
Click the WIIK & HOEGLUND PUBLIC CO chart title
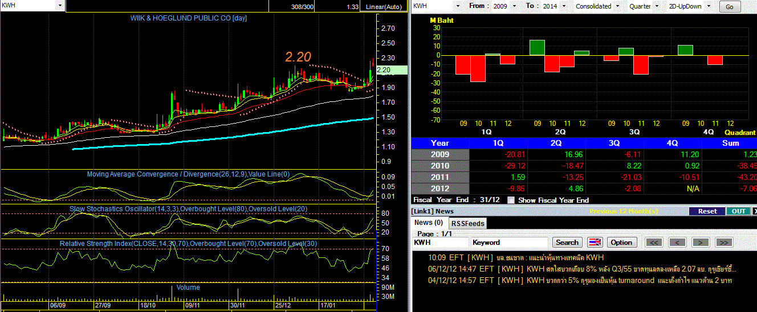189,18
